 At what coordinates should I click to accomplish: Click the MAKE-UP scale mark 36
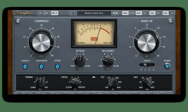click(158, 56)
